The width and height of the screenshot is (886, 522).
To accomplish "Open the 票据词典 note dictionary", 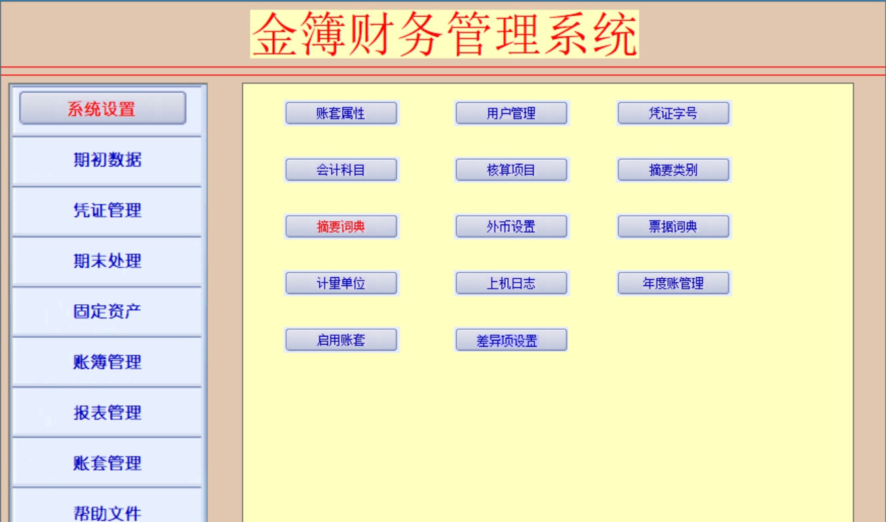I will point(673,226).
